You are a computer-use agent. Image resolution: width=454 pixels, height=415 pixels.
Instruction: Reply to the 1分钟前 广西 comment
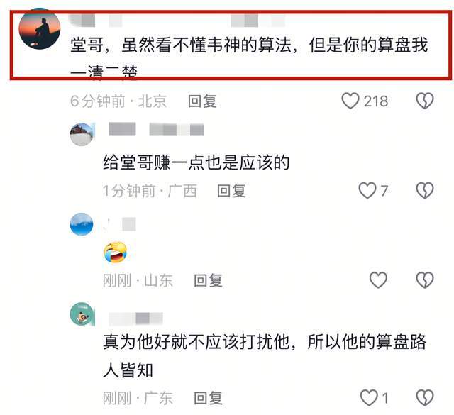[x=232, y=191]
